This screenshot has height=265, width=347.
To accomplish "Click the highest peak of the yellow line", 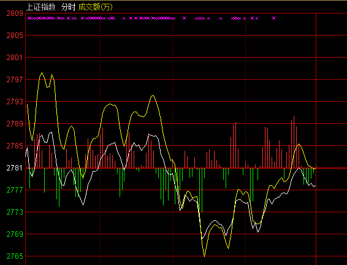I will tap(42, 72).
